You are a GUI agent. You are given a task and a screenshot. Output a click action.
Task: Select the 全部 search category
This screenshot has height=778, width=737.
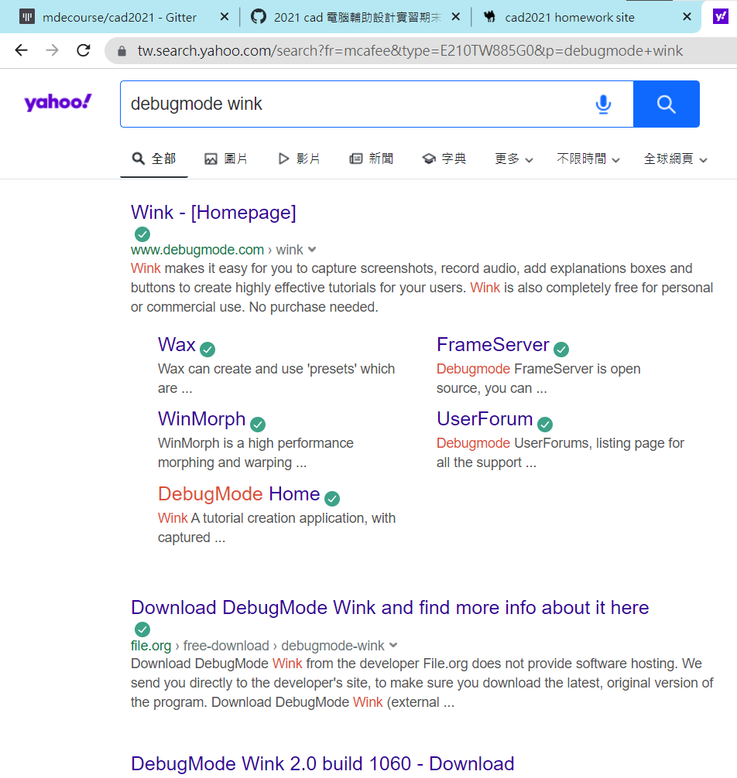[x=154, y=159]
